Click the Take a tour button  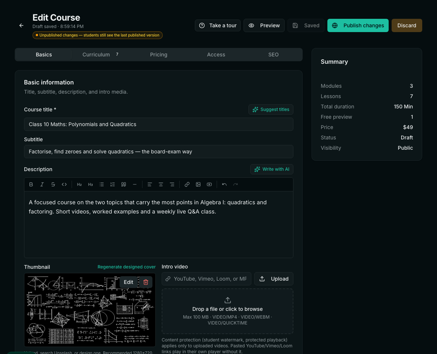[218, 25]
